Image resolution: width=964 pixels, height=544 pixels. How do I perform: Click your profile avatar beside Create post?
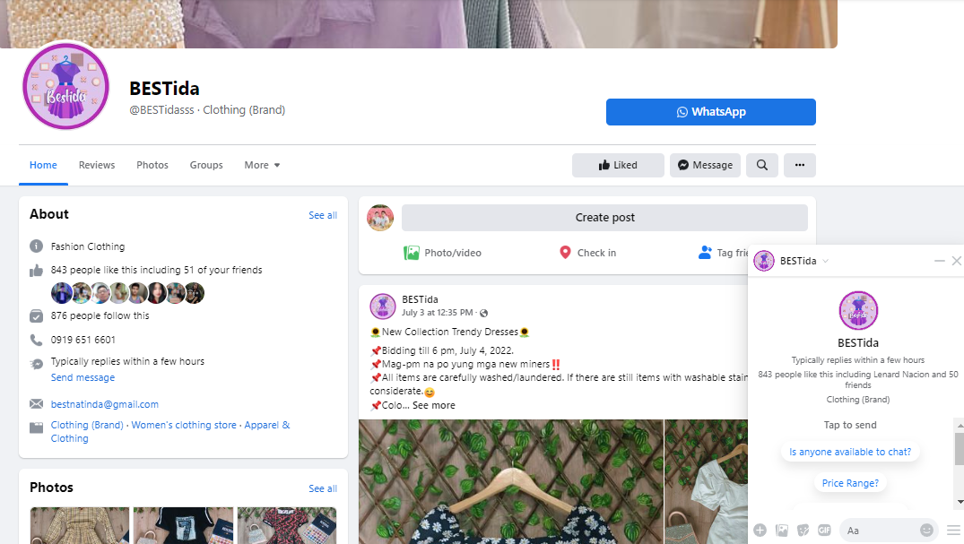pos(380,218)
